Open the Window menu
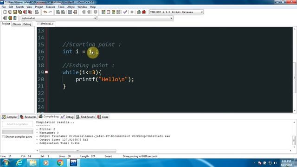Screen dimensions: 297x167 click(82, 7)
